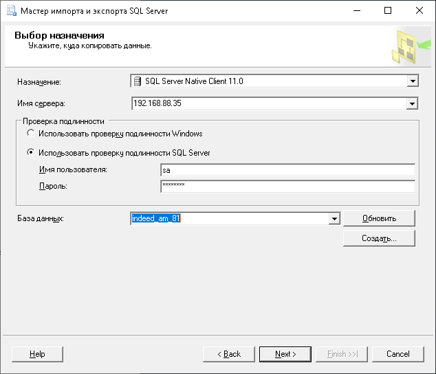Minimize the import and export wizard window
This screenshot has width=436, height=374.
click(x=356, y=11)
